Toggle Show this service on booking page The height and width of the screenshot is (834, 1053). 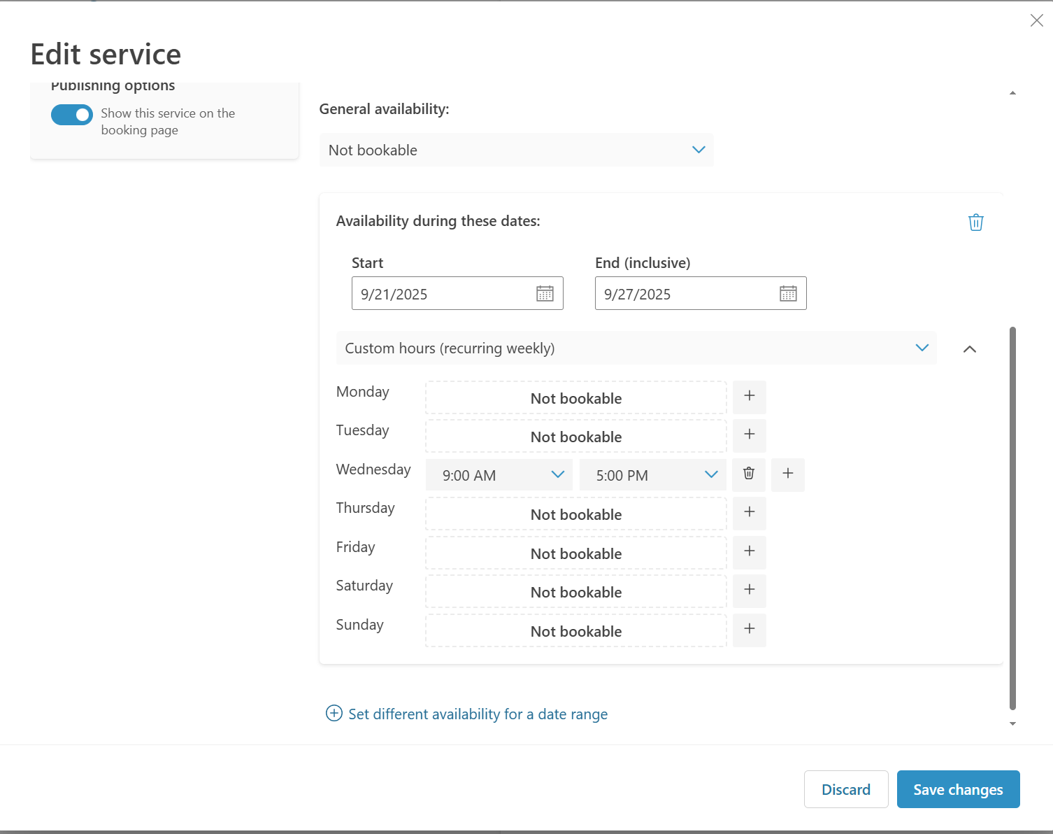click(72, 115)
